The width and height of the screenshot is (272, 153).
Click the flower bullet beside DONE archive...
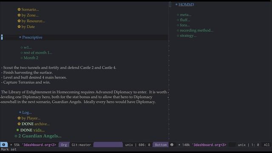[19, 124]
